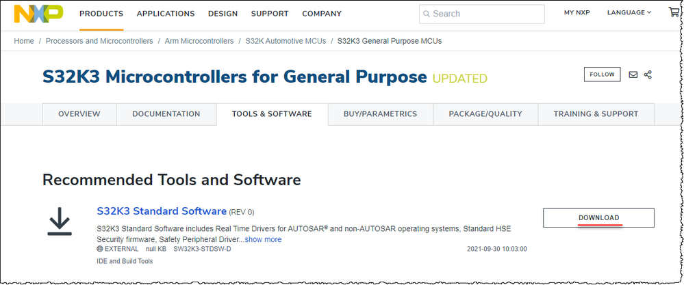Open the APPLICATIONS menu
The height and width of the screenshot is (285, 684).
coord(166,14)
